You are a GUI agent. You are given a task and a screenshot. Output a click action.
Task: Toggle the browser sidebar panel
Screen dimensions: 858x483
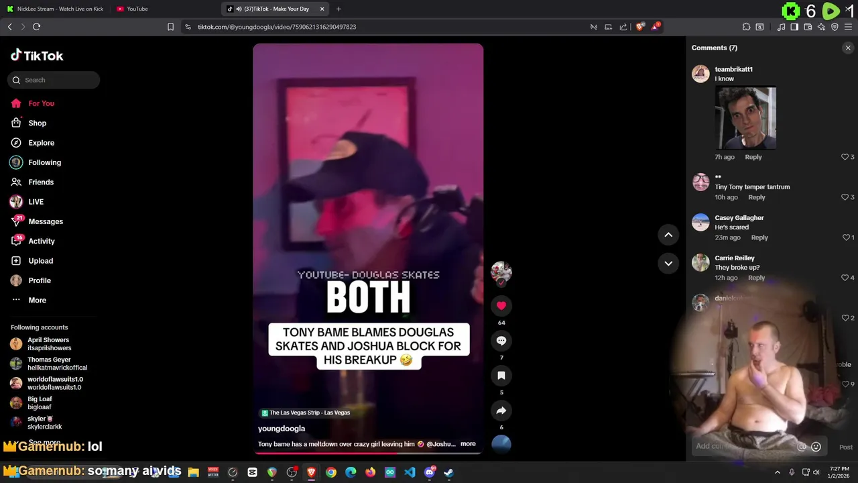click(x=794, y=27)
